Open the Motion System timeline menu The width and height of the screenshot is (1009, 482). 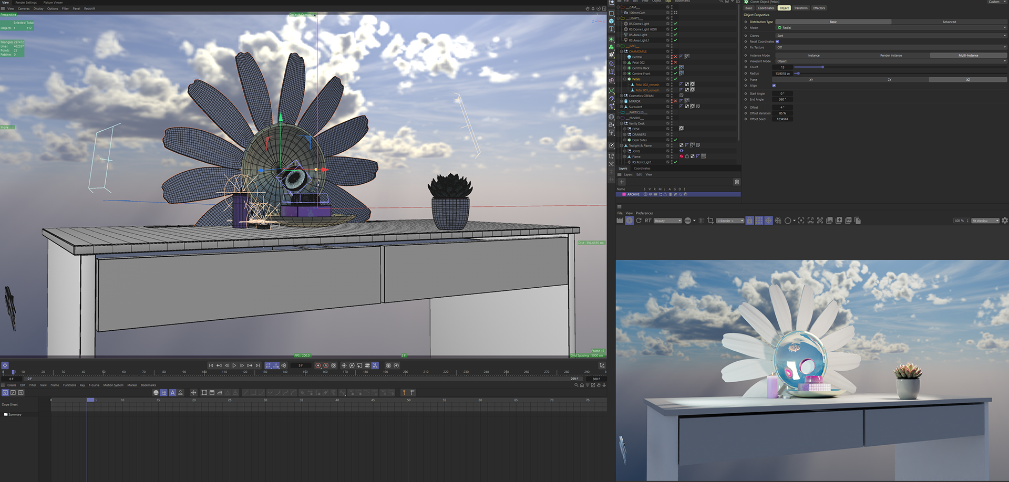pos(113,385)
